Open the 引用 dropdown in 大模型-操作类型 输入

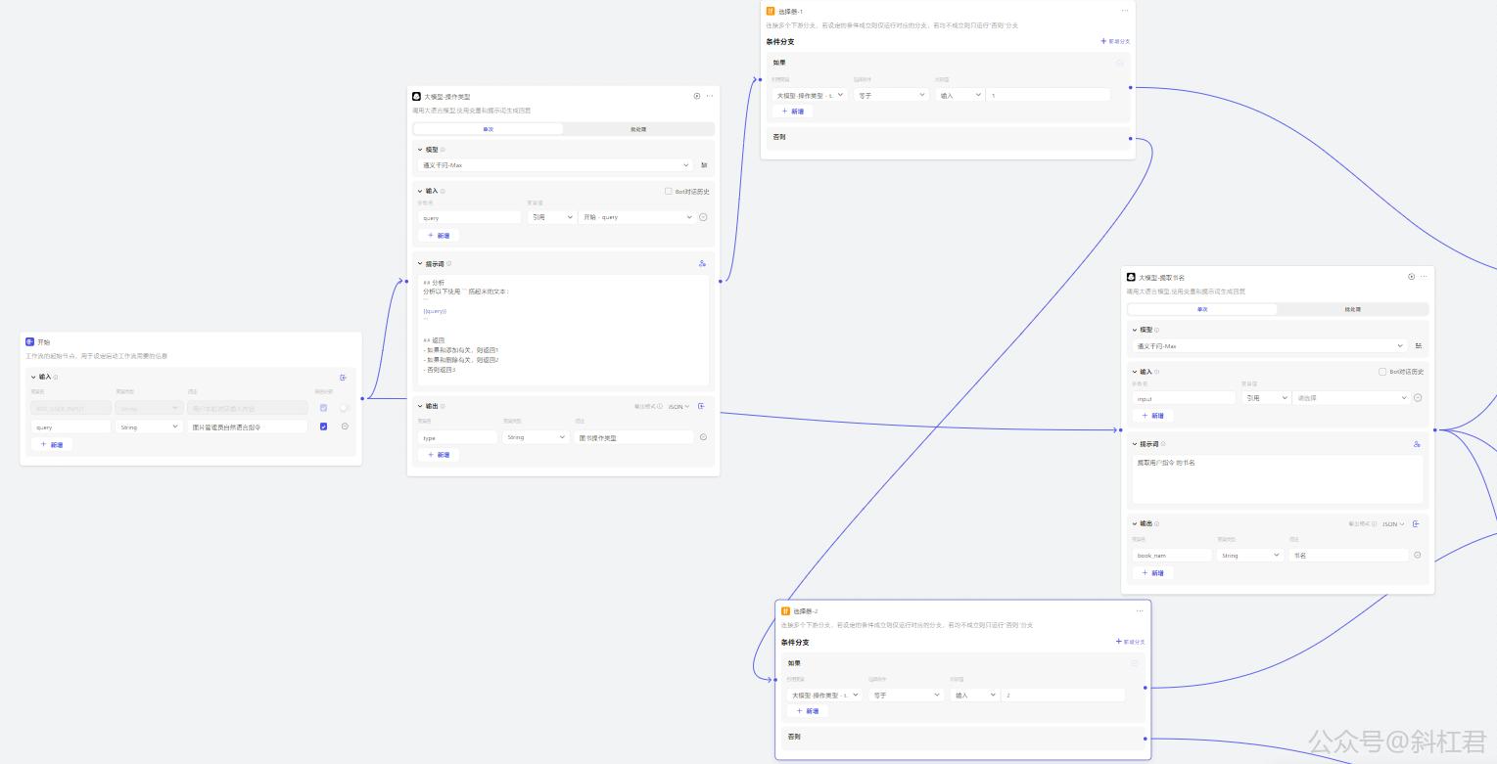pyautogui.click(x=551, y=217)
